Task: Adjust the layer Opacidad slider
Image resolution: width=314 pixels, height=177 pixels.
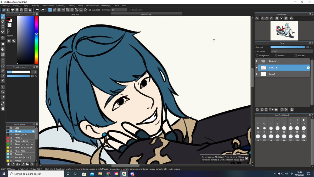Action: pyautogui.click(x=288, y=47)
